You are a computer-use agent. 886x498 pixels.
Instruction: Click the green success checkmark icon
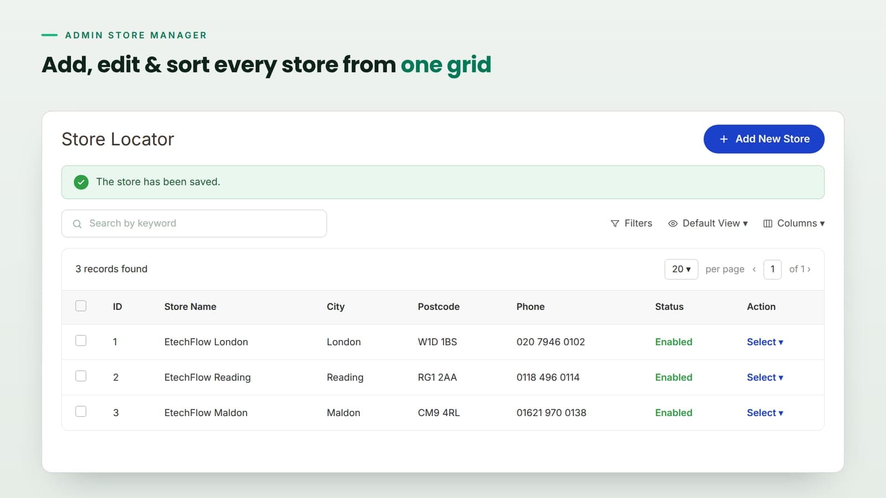81,182
